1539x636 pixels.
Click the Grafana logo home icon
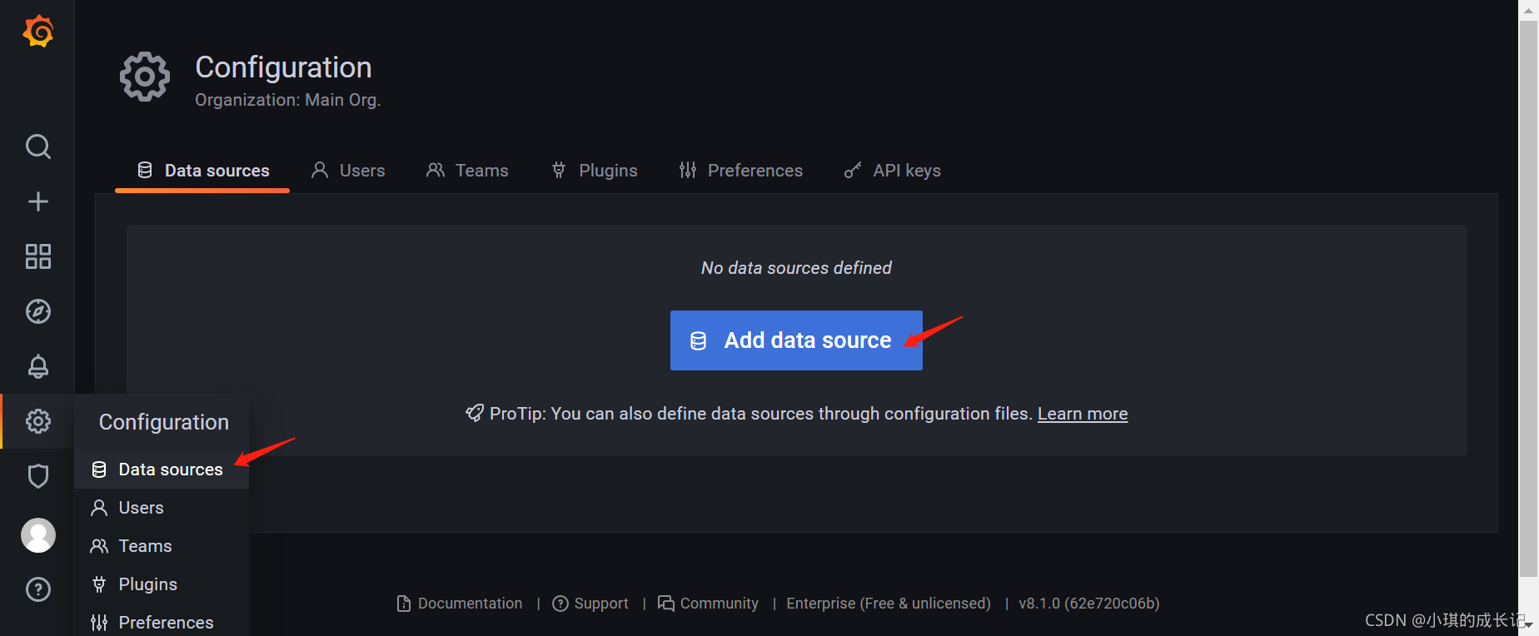tap(38, 32)
